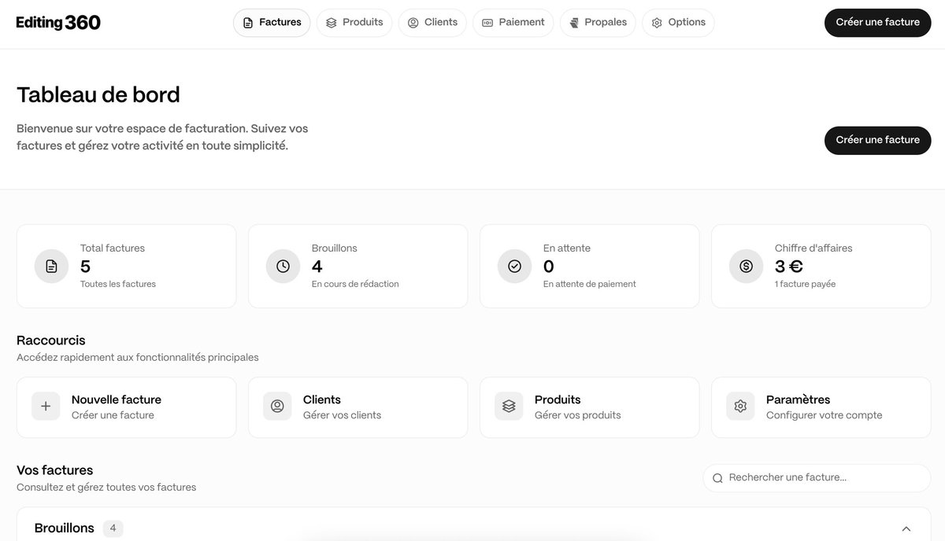The width and height of the screenshot is (945, 541).
Task: Click the papers icon in Propales tab
Action: [574, 23]
